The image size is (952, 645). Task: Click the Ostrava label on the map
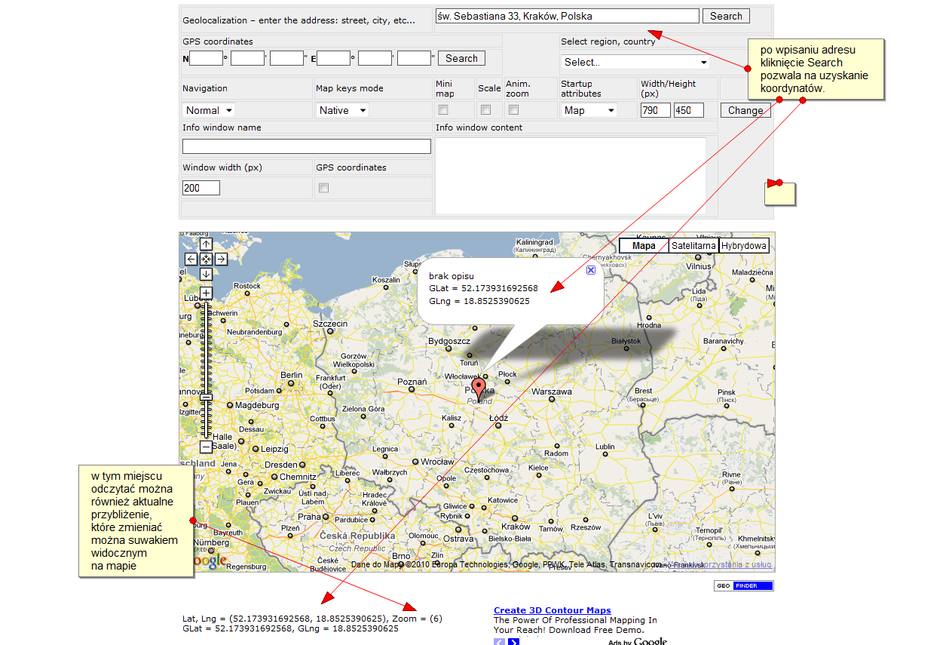(x=458, y=539)
